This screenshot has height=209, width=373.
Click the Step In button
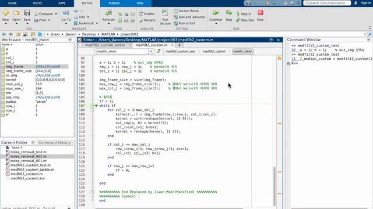[x=244, y=14]
